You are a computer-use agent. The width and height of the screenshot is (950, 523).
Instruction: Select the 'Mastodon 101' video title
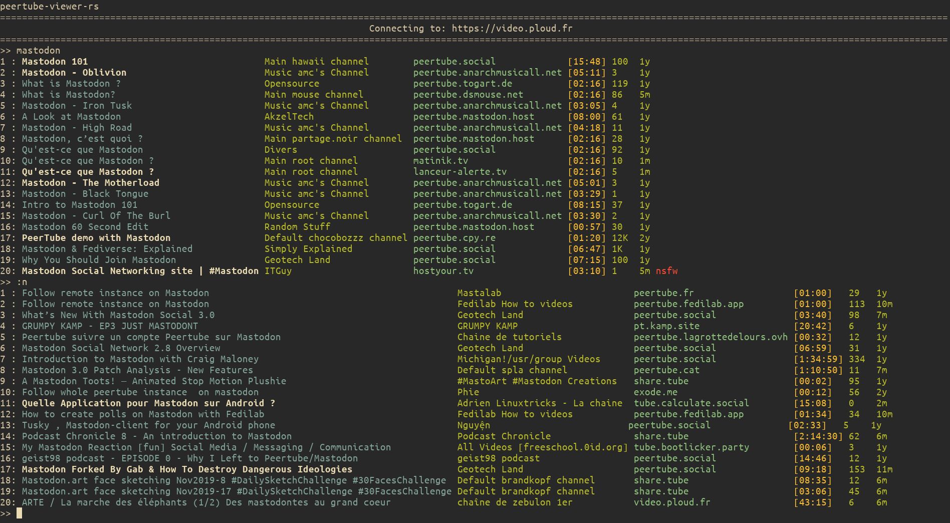click(x=55, y=62)
